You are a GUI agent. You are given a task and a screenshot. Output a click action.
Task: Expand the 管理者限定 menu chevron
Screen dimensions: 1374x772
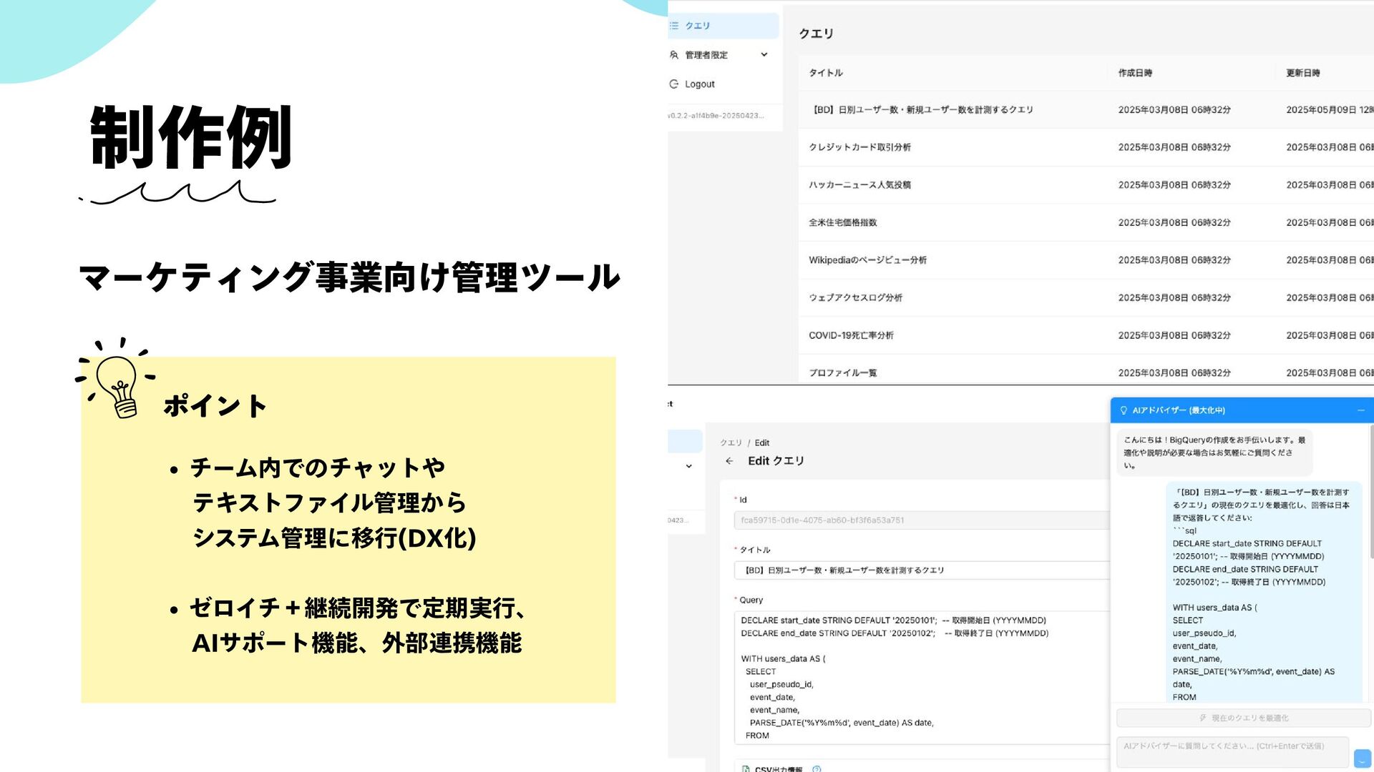click(764, 54)
